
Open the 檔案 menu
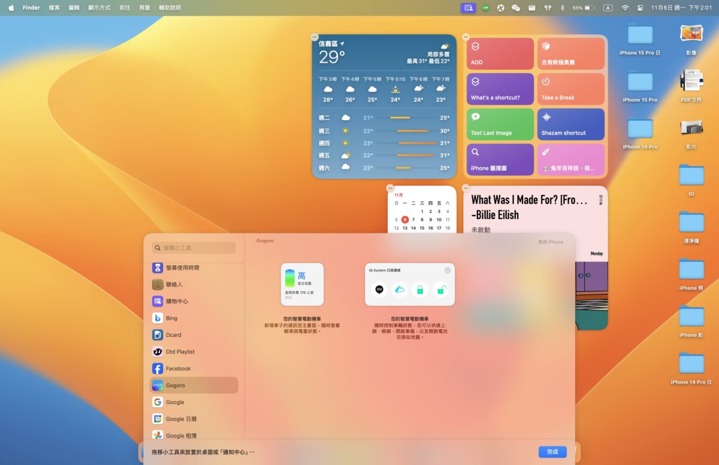click(54, 8)
